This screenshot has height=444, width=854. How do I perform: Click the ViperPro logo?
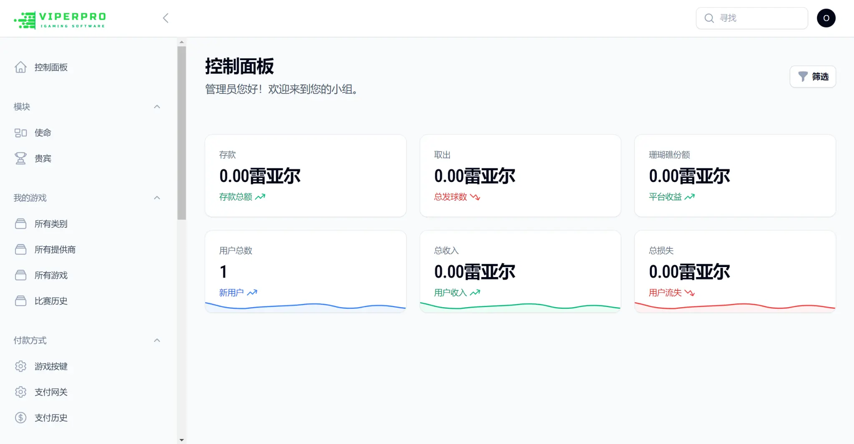click(60, 20)
